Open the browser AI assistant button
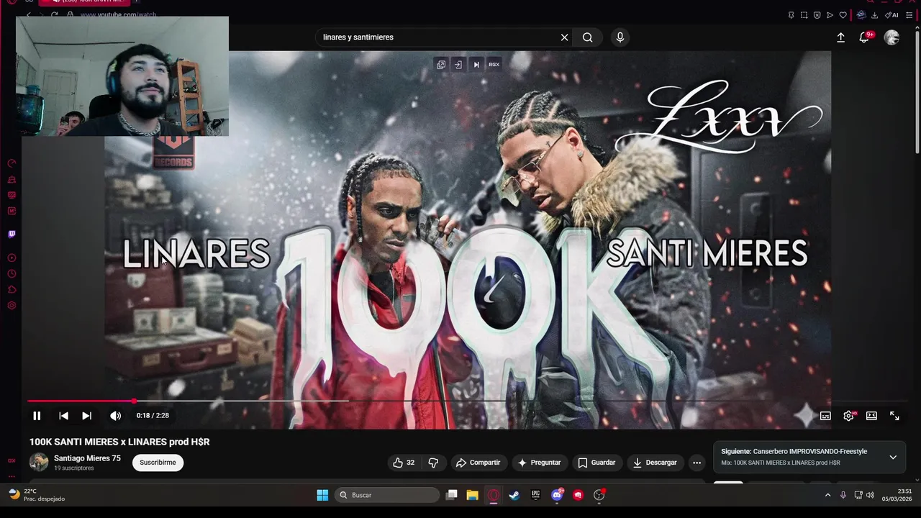 tap(891, 15)
